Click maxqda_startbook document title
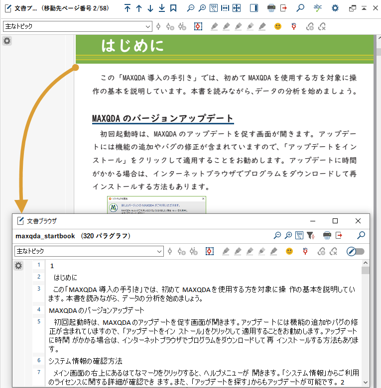This screenshot has width=381, height=388. [x=45, y=236]
